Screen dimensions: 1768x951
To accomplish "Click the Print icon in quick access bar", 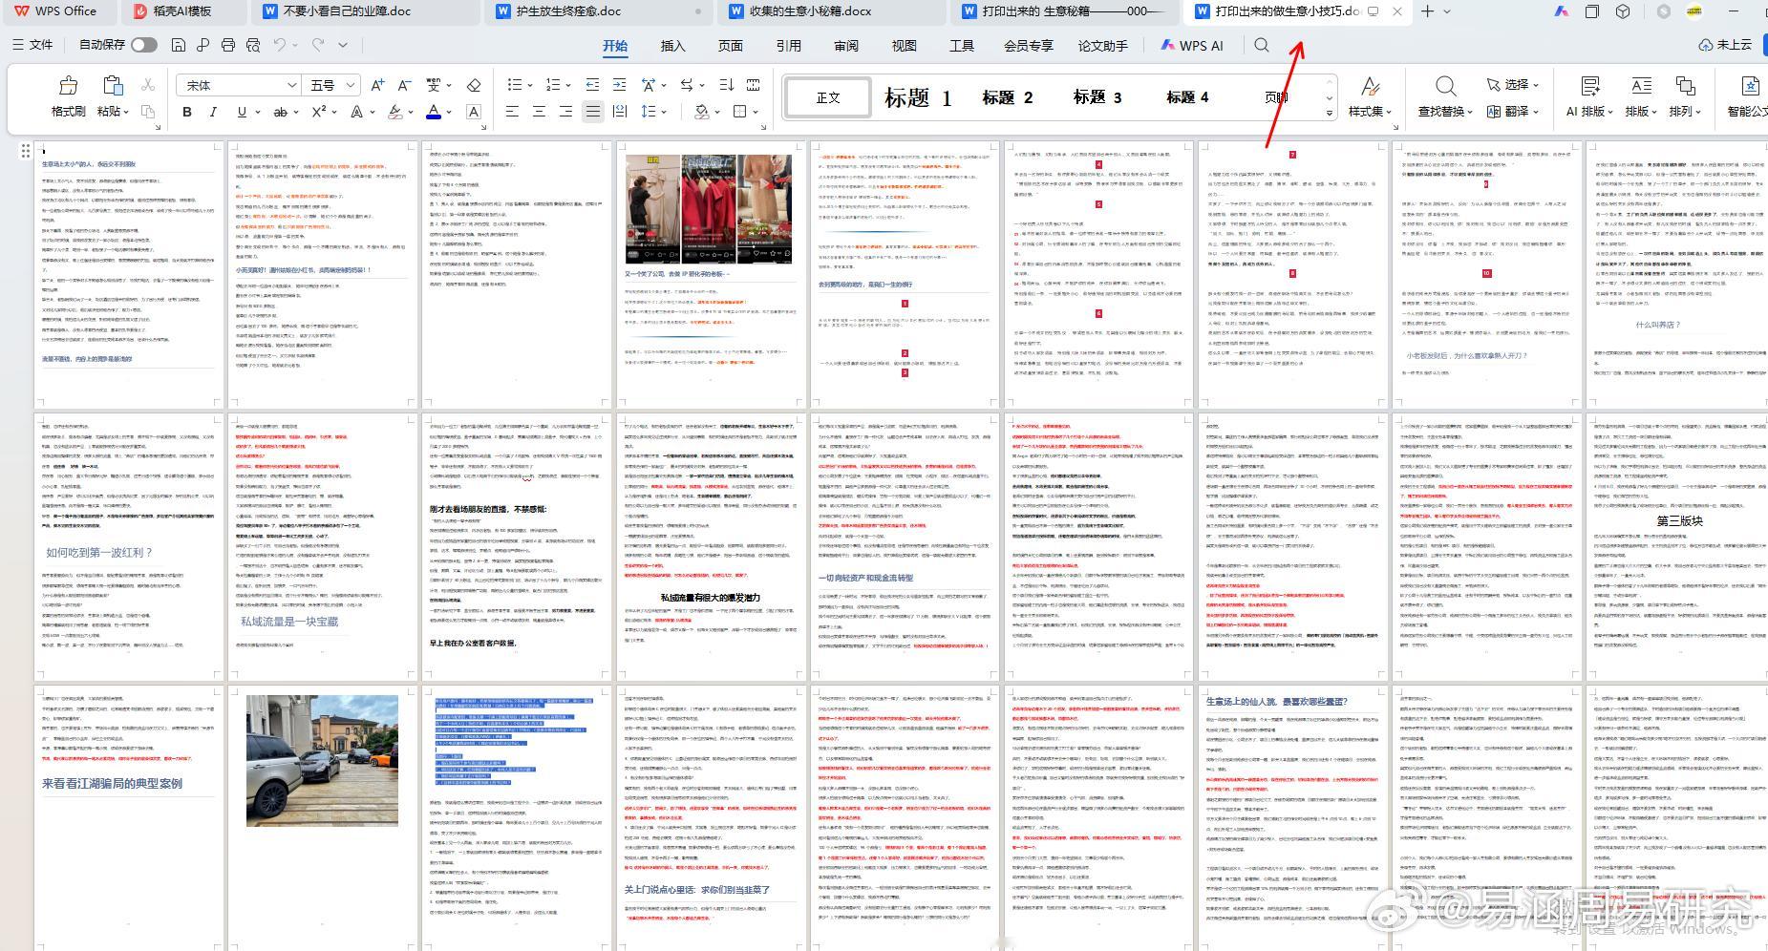I will 227,45.
